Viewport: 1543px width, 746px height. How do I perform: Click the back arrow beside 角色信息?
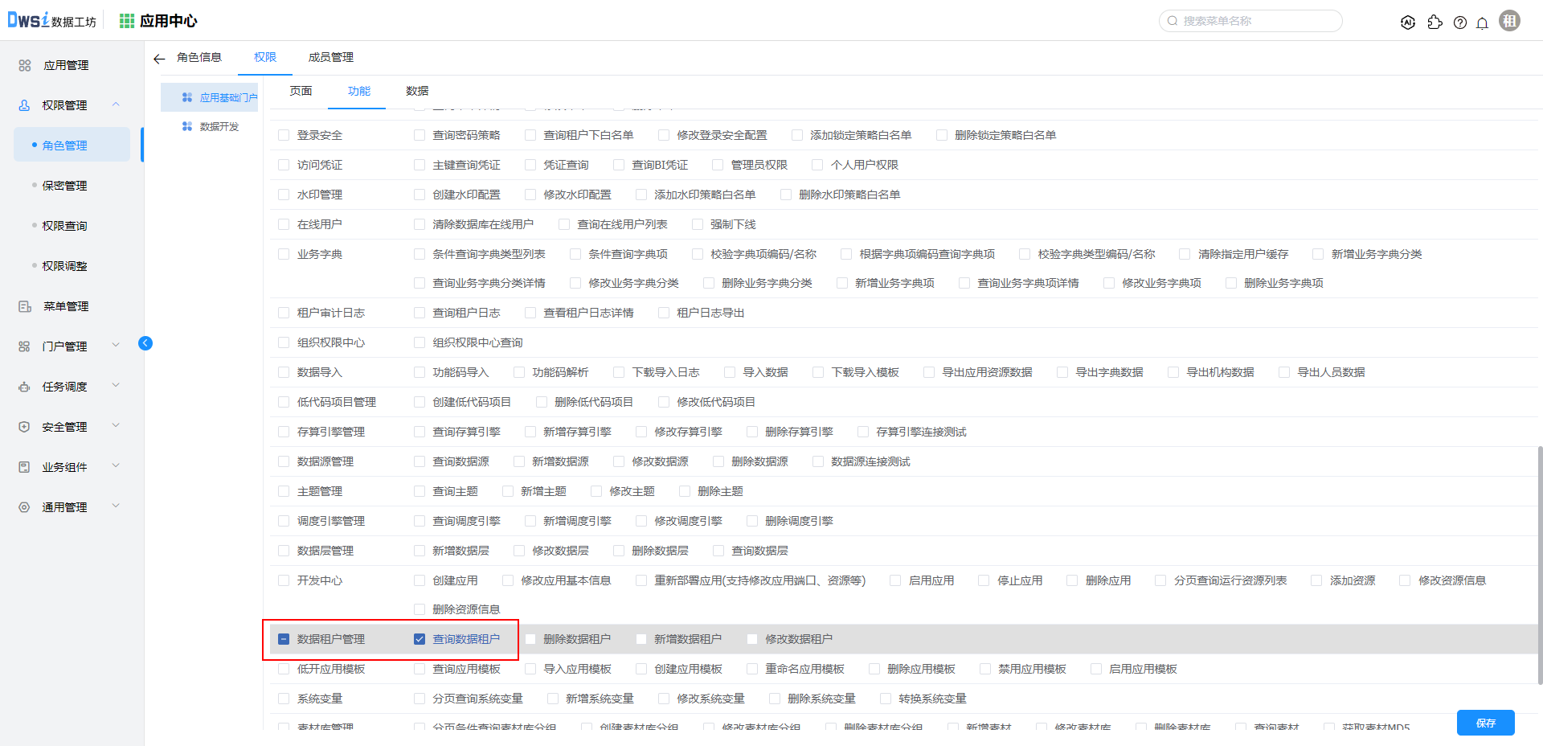coord(159,59)
